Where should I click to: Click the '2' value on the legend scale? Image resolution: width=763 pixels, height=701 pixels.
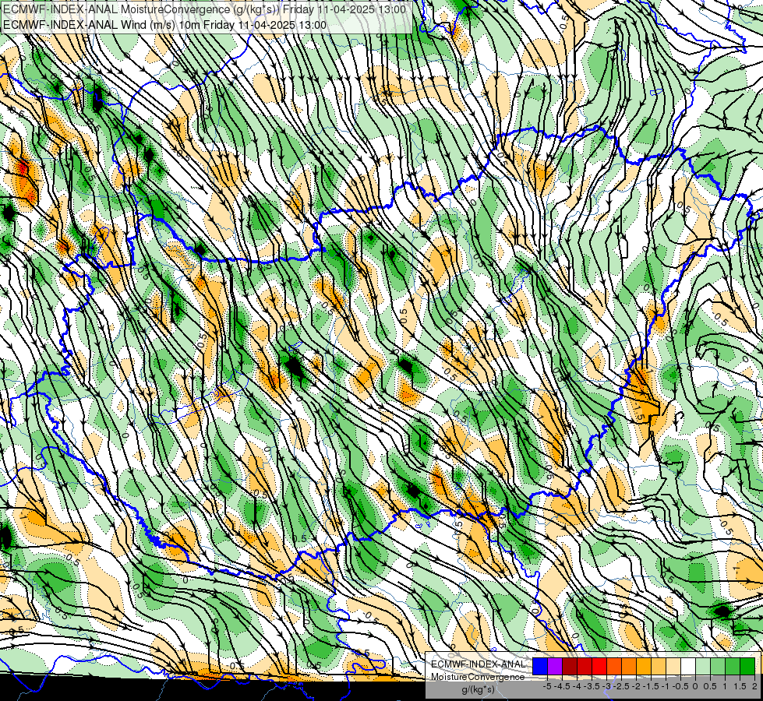click(754, 686)
